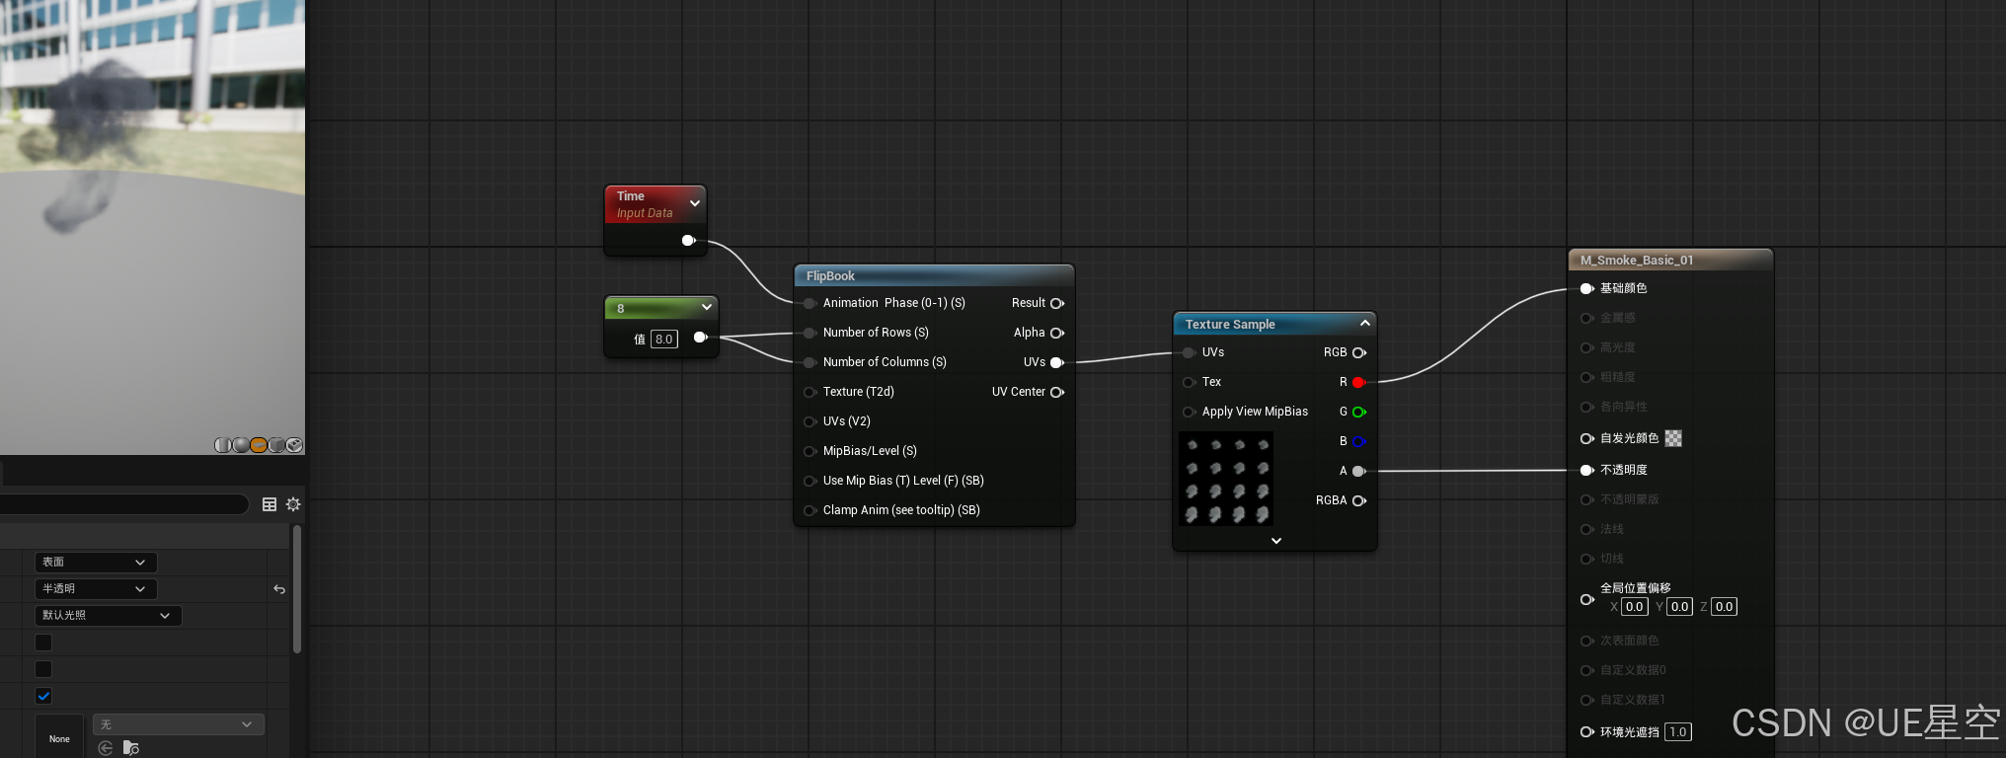Open the 半透明 blend mode dropdown
The height and width of the screenshot is (758, 2006).
click(96, 589)
